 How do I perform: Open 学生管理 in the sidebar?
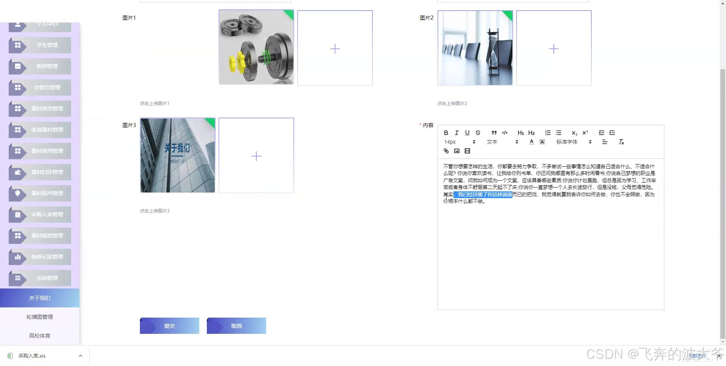[x=40, y=45]
